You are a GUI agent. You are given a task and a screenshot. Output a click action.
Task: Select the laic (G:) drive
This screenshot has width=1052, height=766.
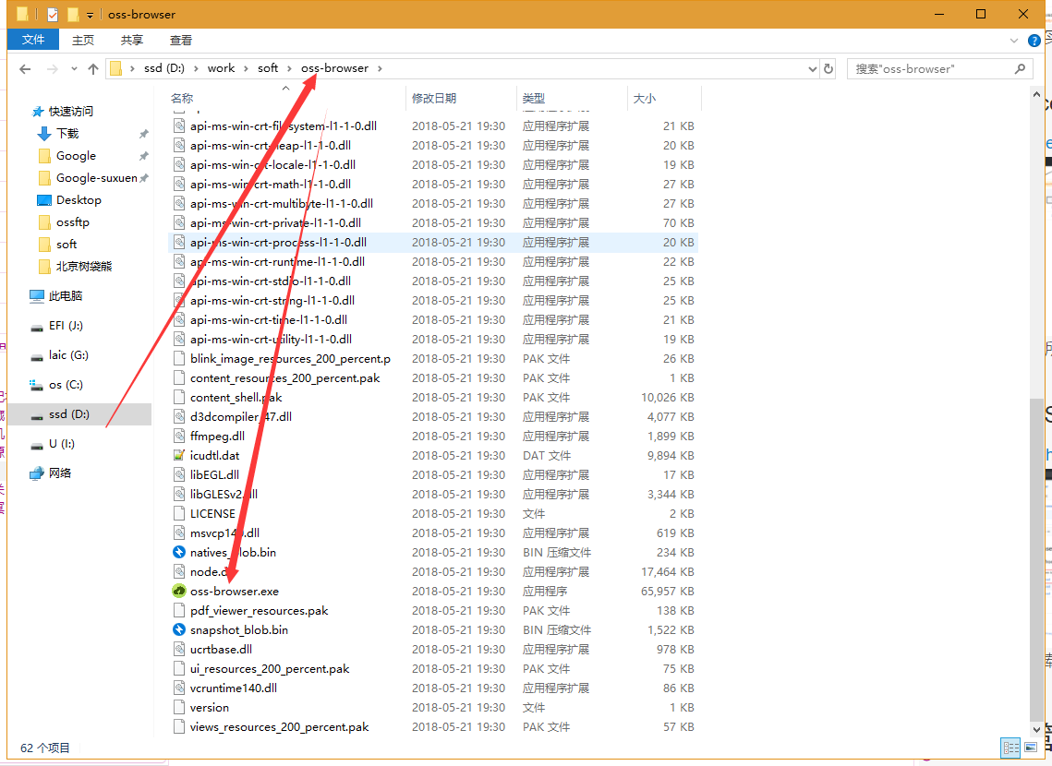tap(68, 355)
